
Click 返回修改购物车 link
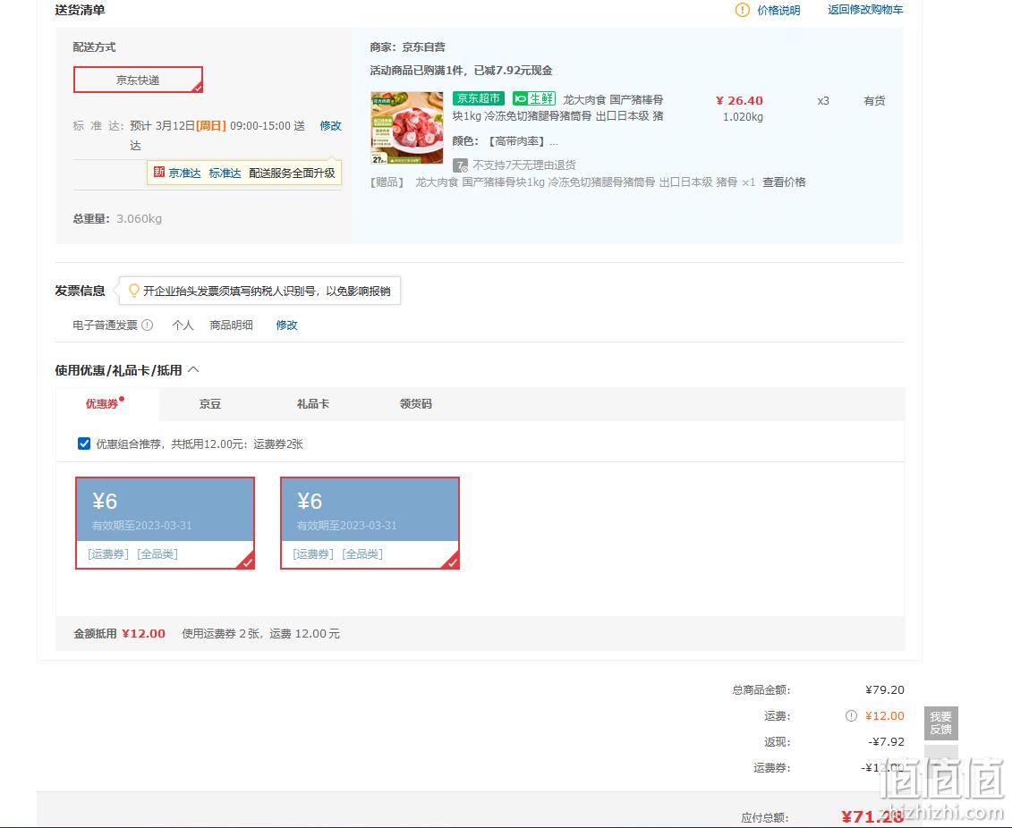click(865, 10)
